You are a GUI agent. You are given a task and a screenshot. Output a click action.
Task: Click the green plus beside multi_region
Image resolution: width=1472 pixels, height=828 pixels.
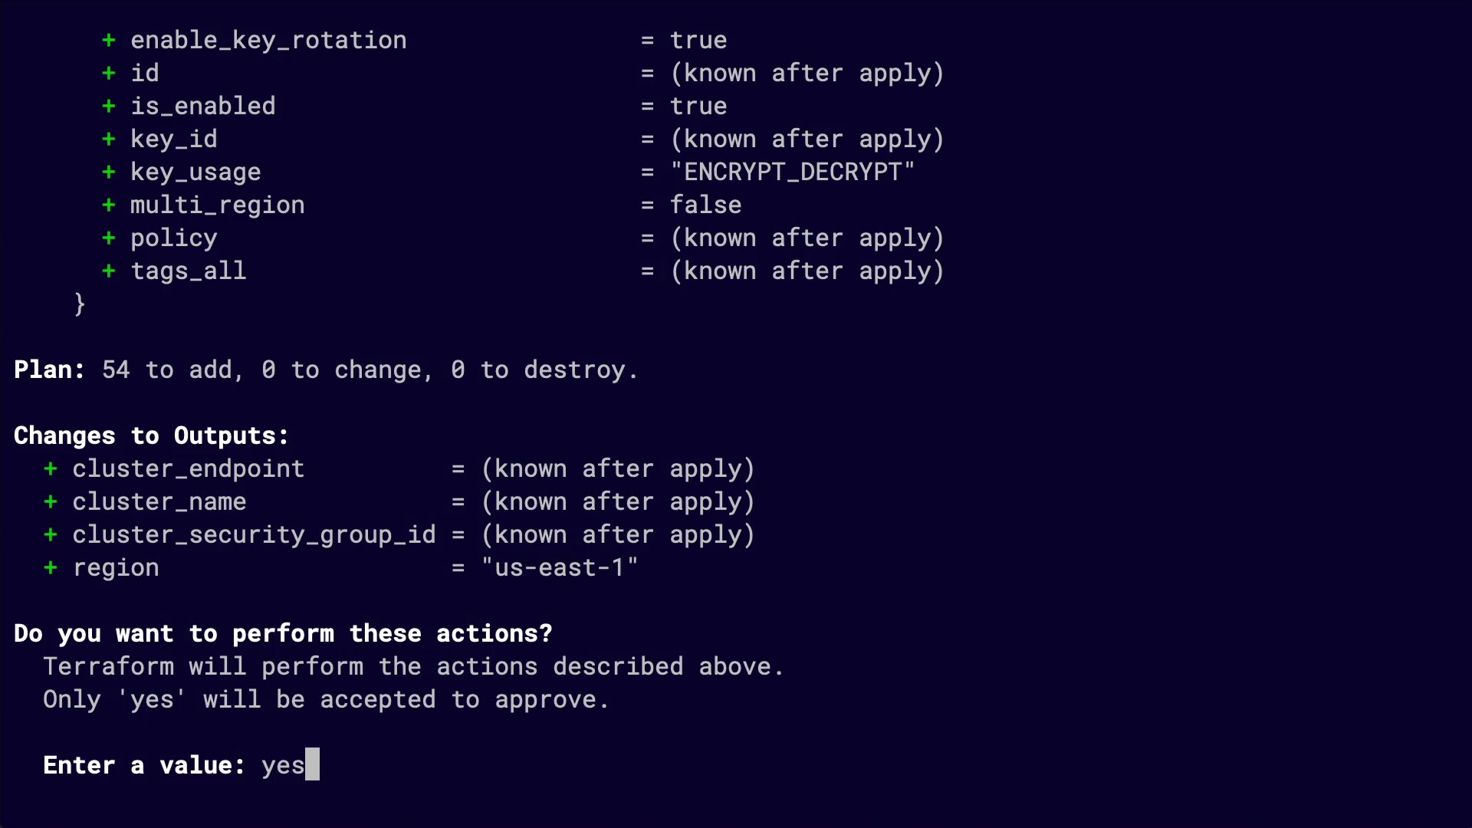[x=109, y=205]
